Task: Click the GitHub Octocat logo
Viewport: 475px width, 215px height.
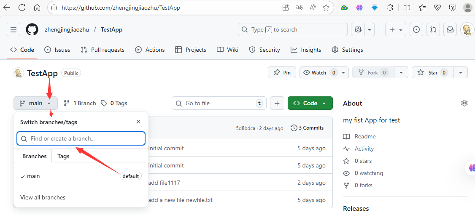Action: pyautogui.click(x=32, y=29)
